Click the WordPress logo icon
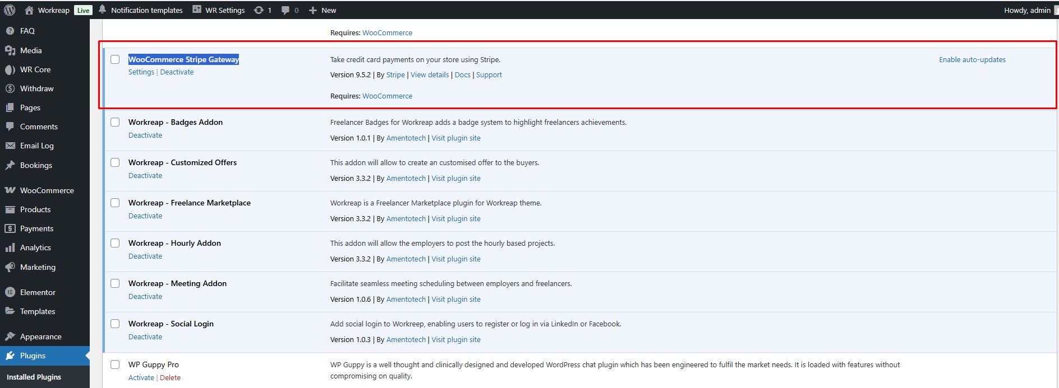 click(x=10, y=10)
